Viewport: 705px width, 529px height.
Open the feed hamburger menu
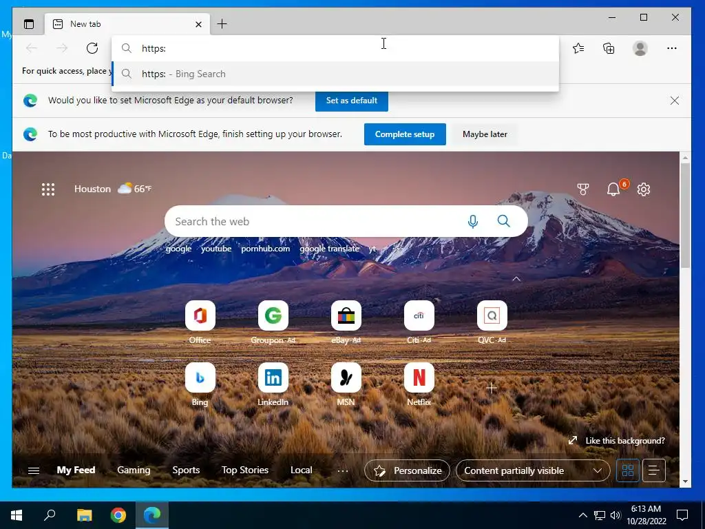[x=34, y=470]
